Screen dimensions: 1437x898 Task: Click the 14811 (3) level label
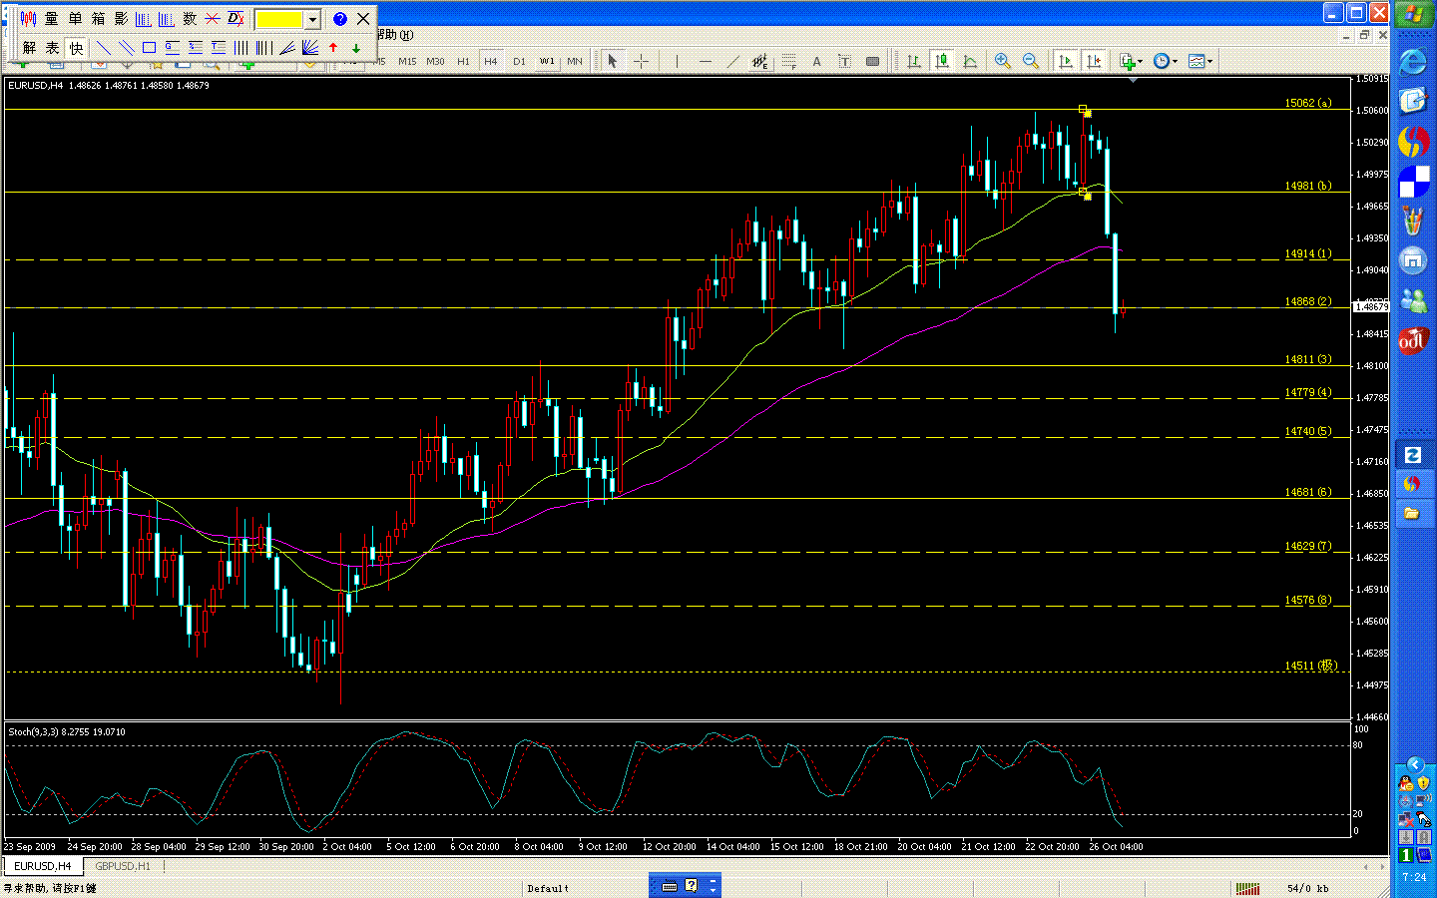point(1307,359)
